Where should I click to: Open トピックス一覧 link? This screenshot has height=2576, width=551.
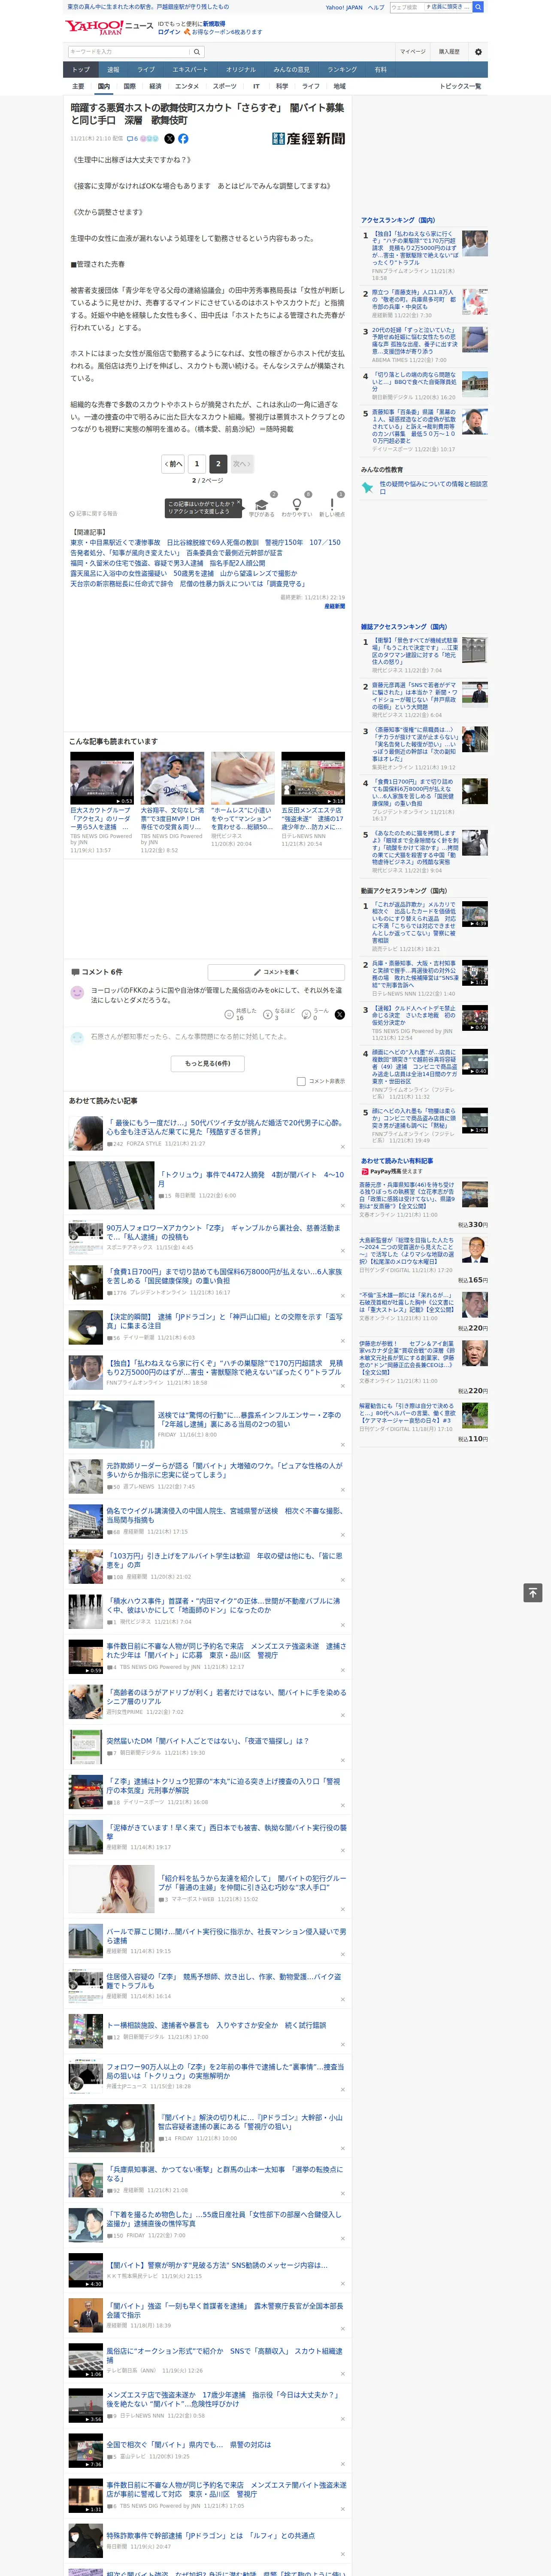point(460,86)
